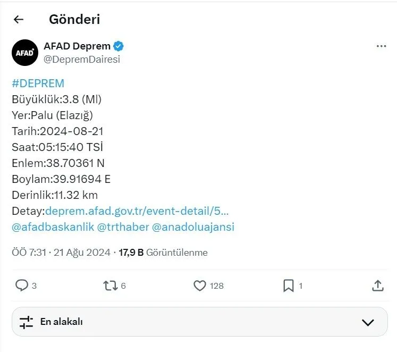Viewport: 397px width, 352px height.
Task: Click the back arrow icon
Action: click(x=19, y=20)
